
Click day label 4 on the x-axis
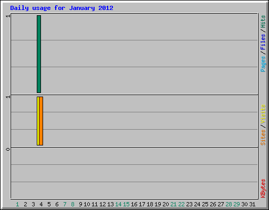coord(41,204)
